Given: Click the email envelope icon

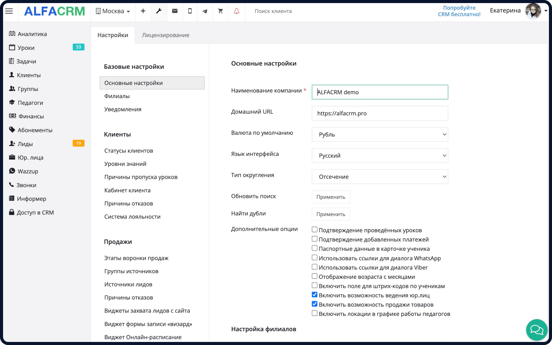Looking at the screenshot, I should [175, 11].
